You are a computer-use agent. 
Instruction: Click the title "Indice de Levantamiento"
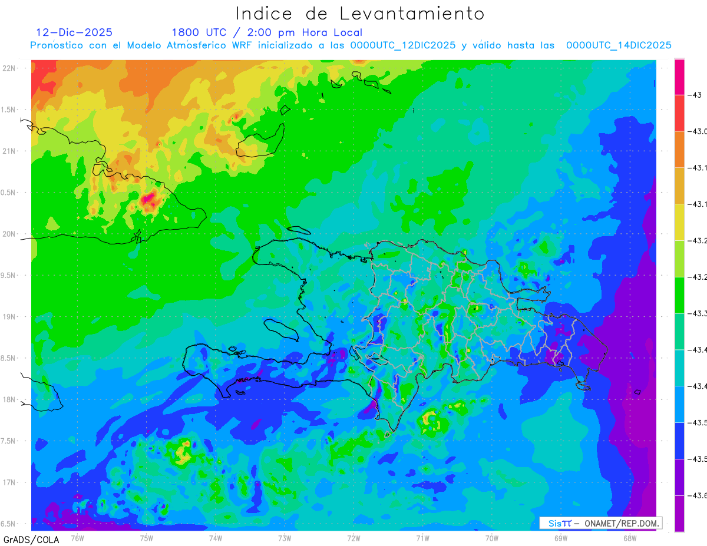tap(359, 14)
